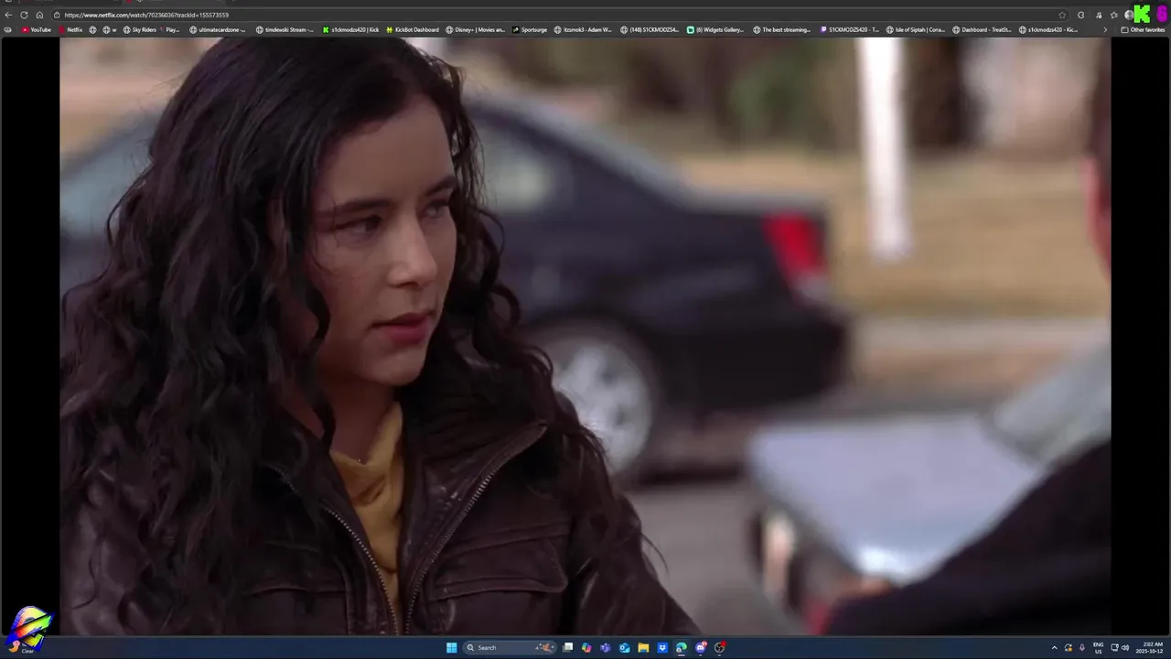Open the (6) Widgets Gallery bookmark
This screenshot has width=1171, height=659.
[x=715, y=29]
